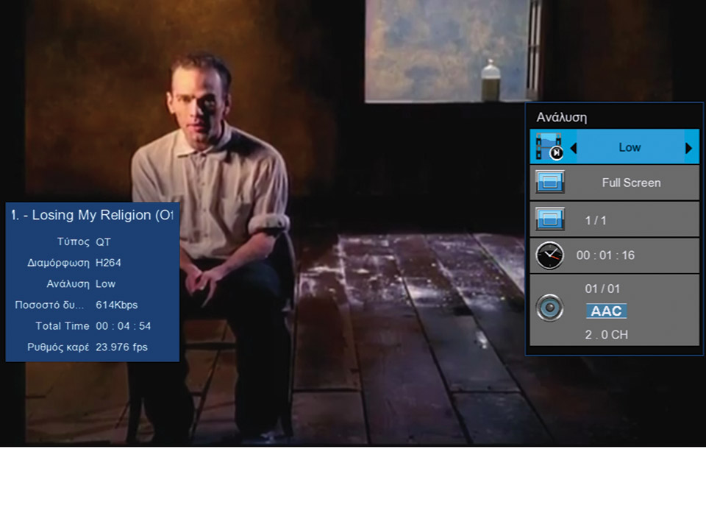Click the Ανάλυση panel header
Viewport: 706px width, 530px height.
(561, 117)
